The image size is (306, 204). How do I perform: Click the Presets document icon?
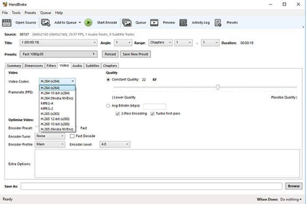(x=218, y=23)
